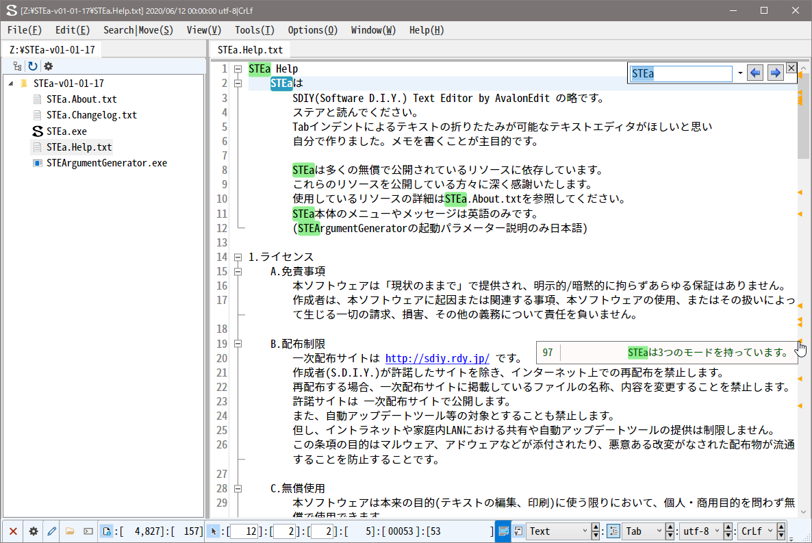Click the blue pencil edit icon
The image size is (812, 543).
[x=52, y=531]
